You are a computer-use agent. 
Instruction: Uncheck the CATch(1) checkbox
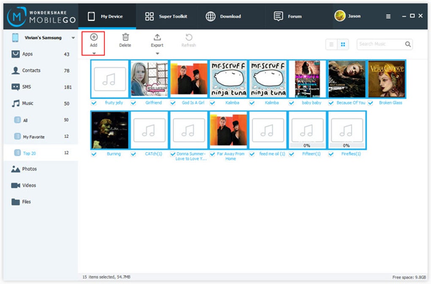(133, 154)
